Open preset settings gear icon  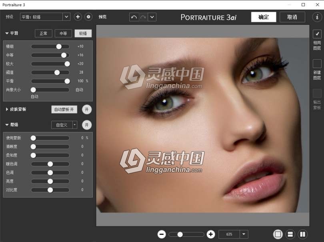pos(88,17)
